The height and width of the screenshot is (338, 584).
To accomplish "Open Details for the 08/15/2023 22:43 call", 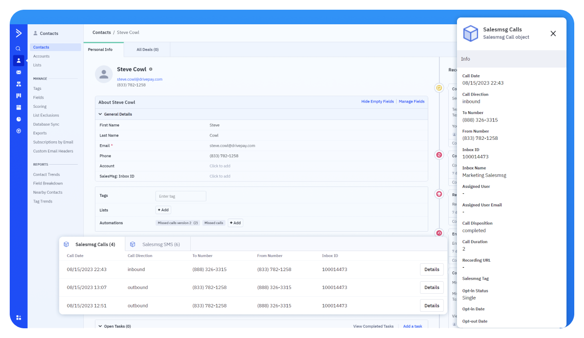I will 431,269.
